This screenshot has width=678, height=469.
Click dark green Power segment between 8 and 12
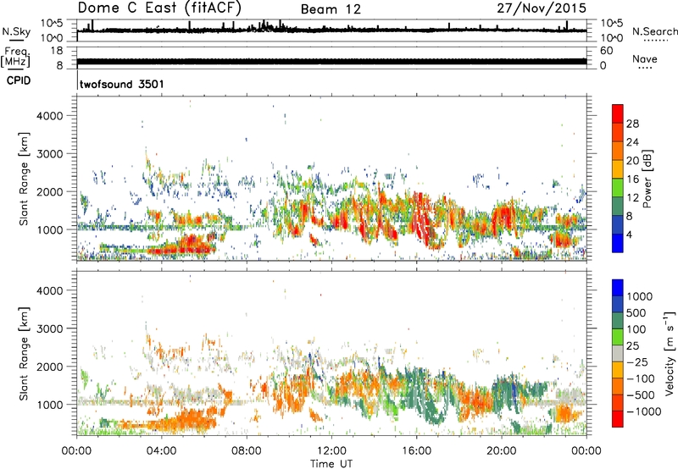618,206
